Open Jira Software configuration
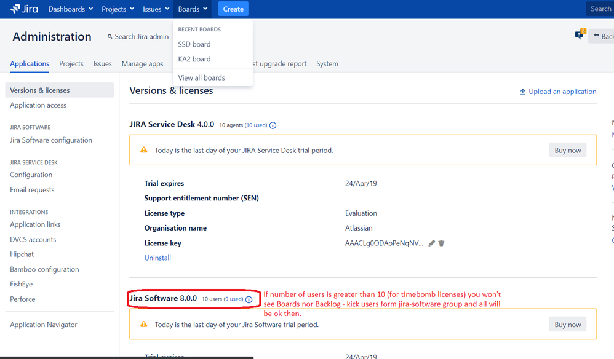The height and width of the screenshot is (359, 614). point(51,140)
